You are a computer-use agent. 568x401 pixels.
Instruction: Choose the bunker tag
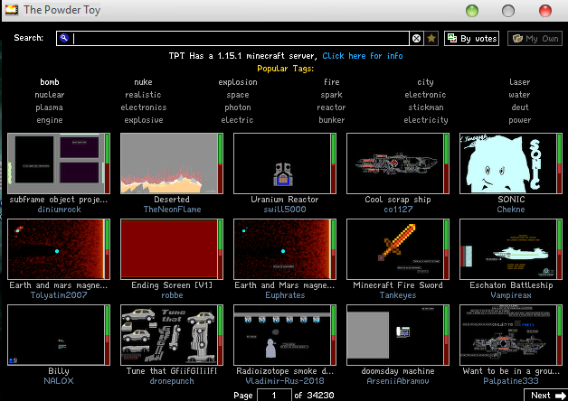331,120
